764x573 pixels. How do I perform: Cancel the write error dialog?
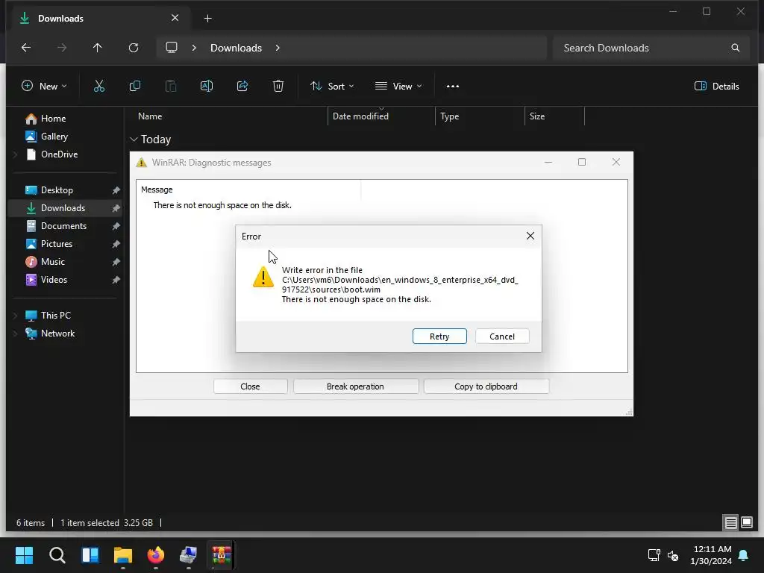pyautogui.click(x=502, y=336)
